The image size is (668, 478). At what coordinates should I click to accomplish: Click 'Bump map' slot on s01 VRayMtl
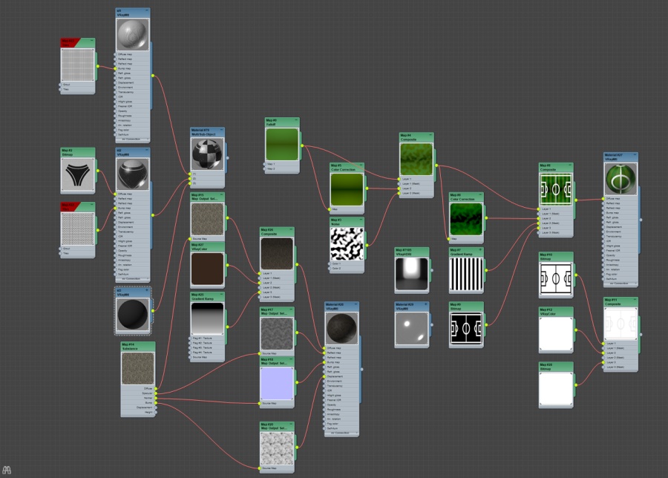(x=133, y=68)
